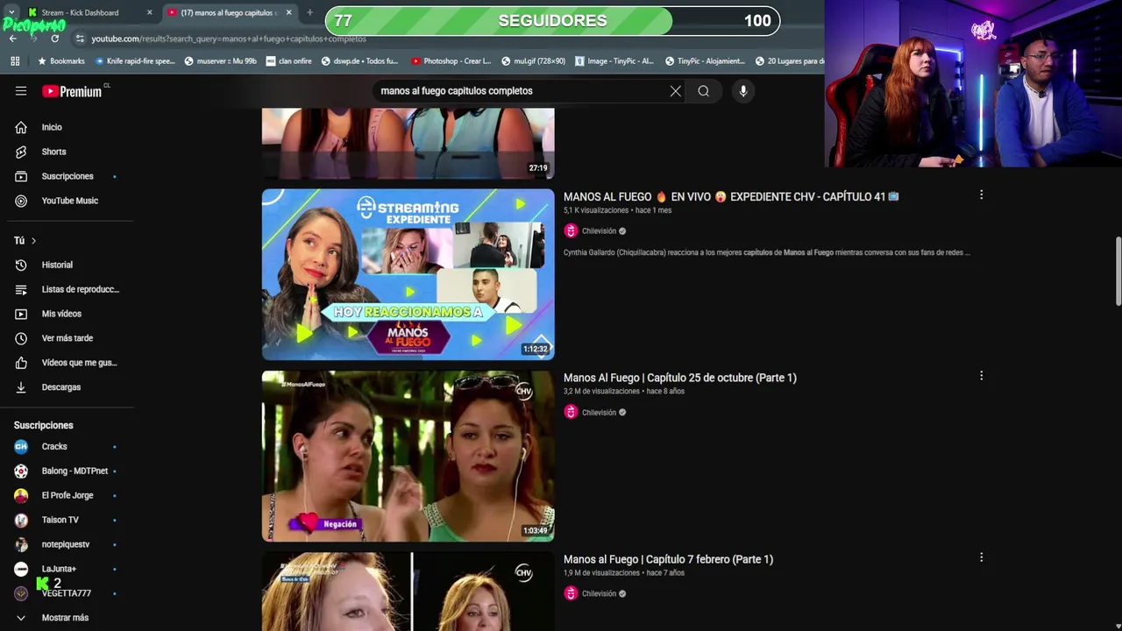Click the magnifier search button
The width and height of the screenshot is (1122, 631).
(703, 91)
